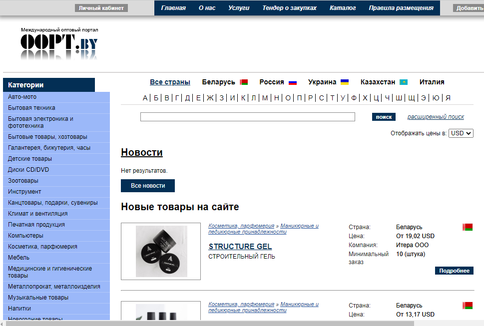Click letter Я in the alphabet filter
The image size is (484, 326).
pyautogui.click(x=448, y=98)
